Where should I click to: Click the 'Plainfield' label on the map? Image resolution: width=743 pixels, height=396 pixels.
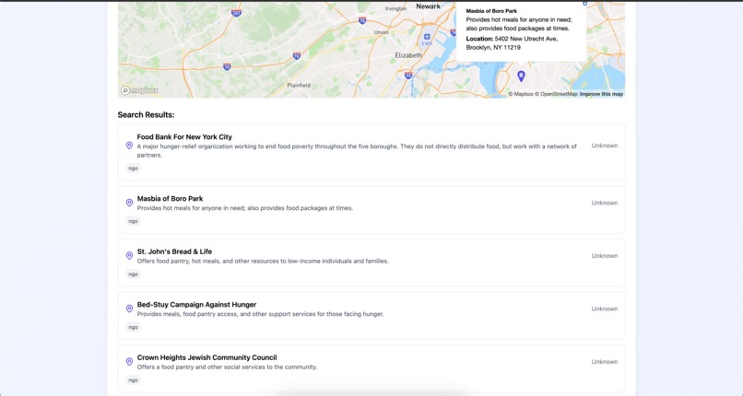(x=299, y=85)
